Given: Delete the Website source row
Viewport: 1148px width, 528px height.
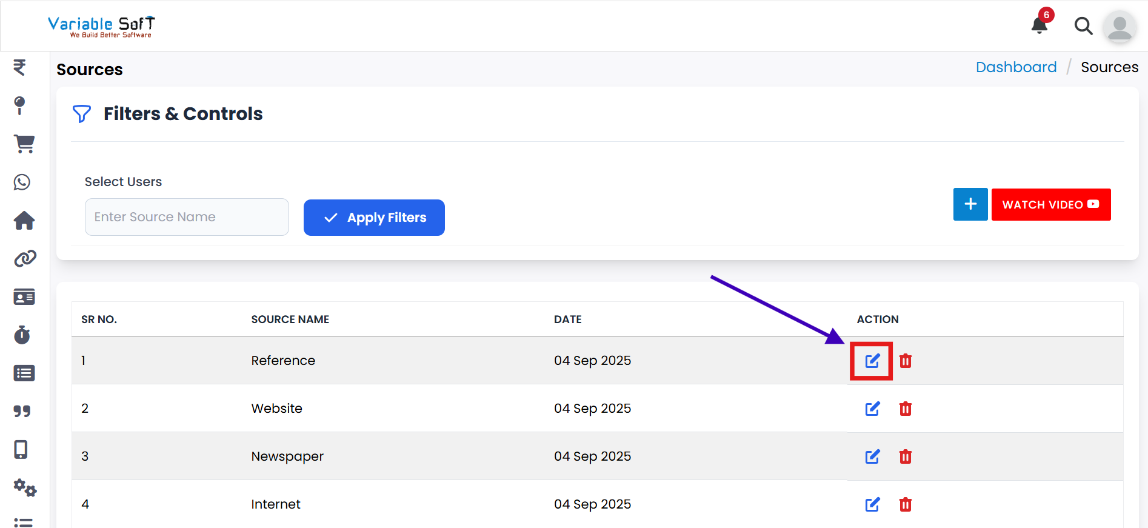Looking at the screenshot, I should pyautogui.click(x=905, y=409).
